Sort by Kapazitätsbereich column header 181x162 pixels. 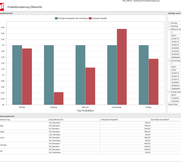coord(74,120)
